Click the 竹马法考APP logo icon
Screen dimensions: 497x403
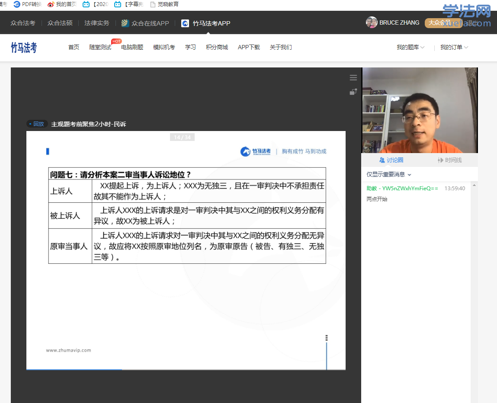tap(185, 23)
